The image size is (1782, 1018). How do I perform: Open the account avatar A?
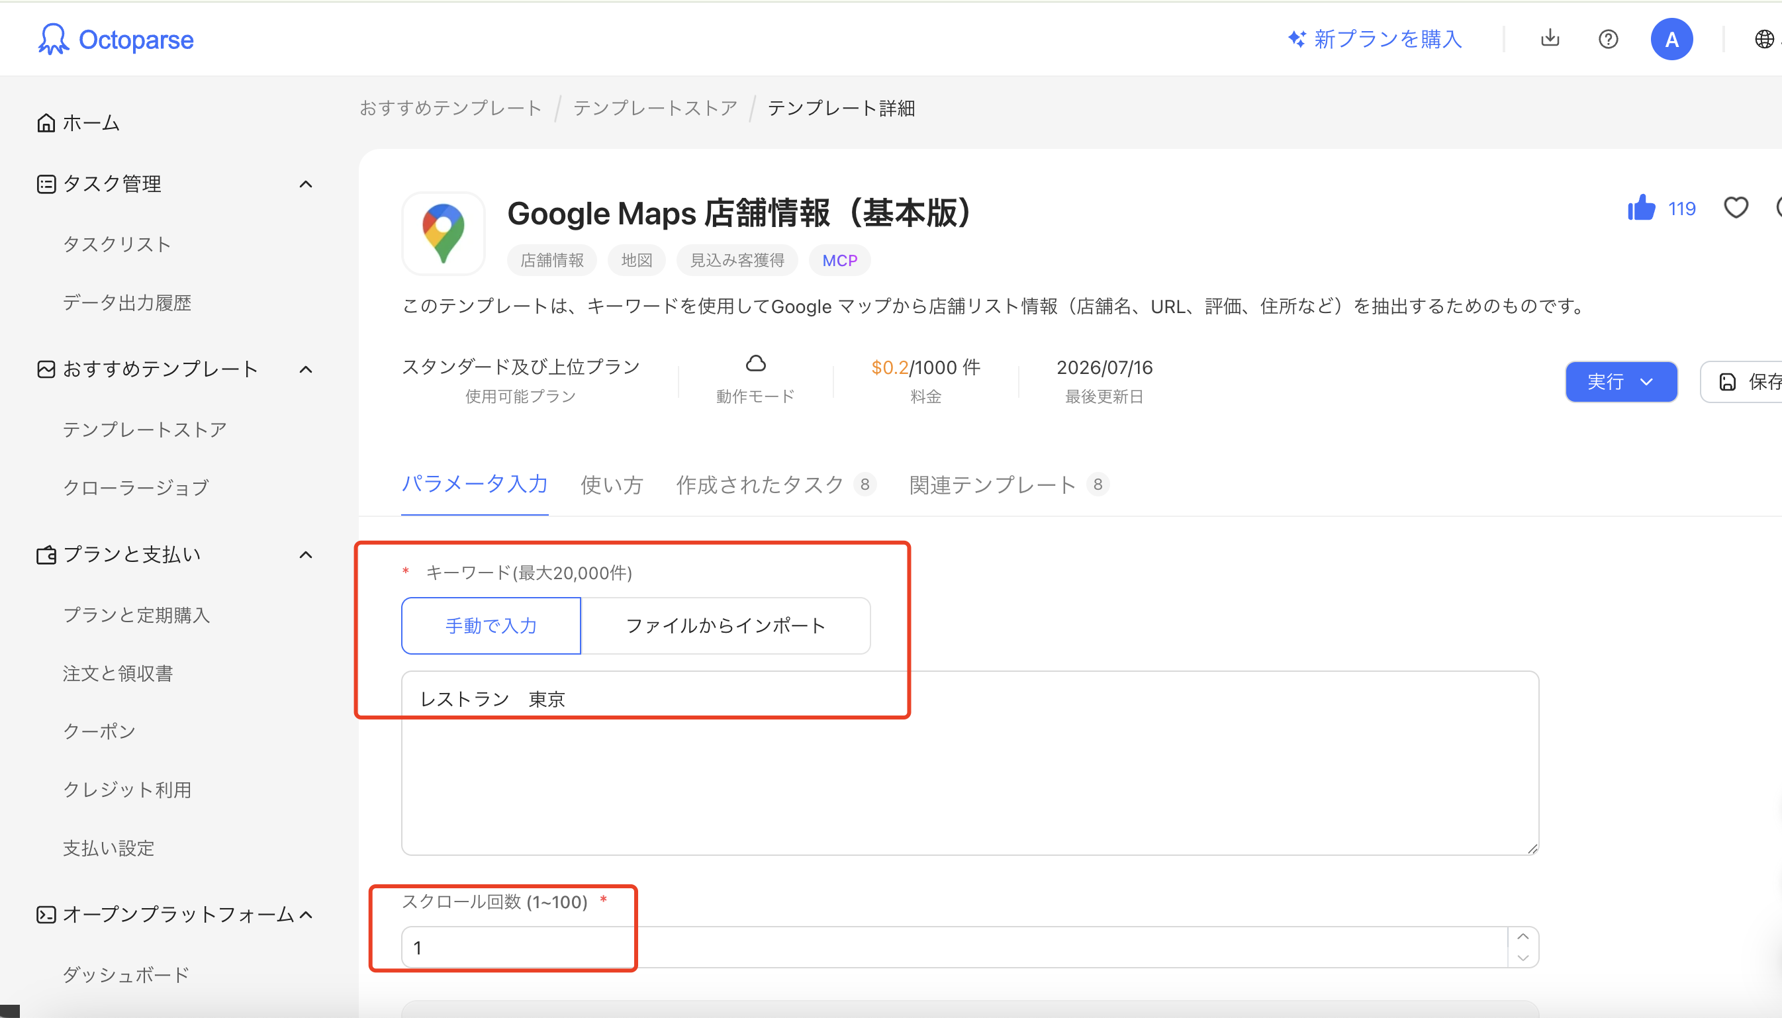pos(1671,39)
